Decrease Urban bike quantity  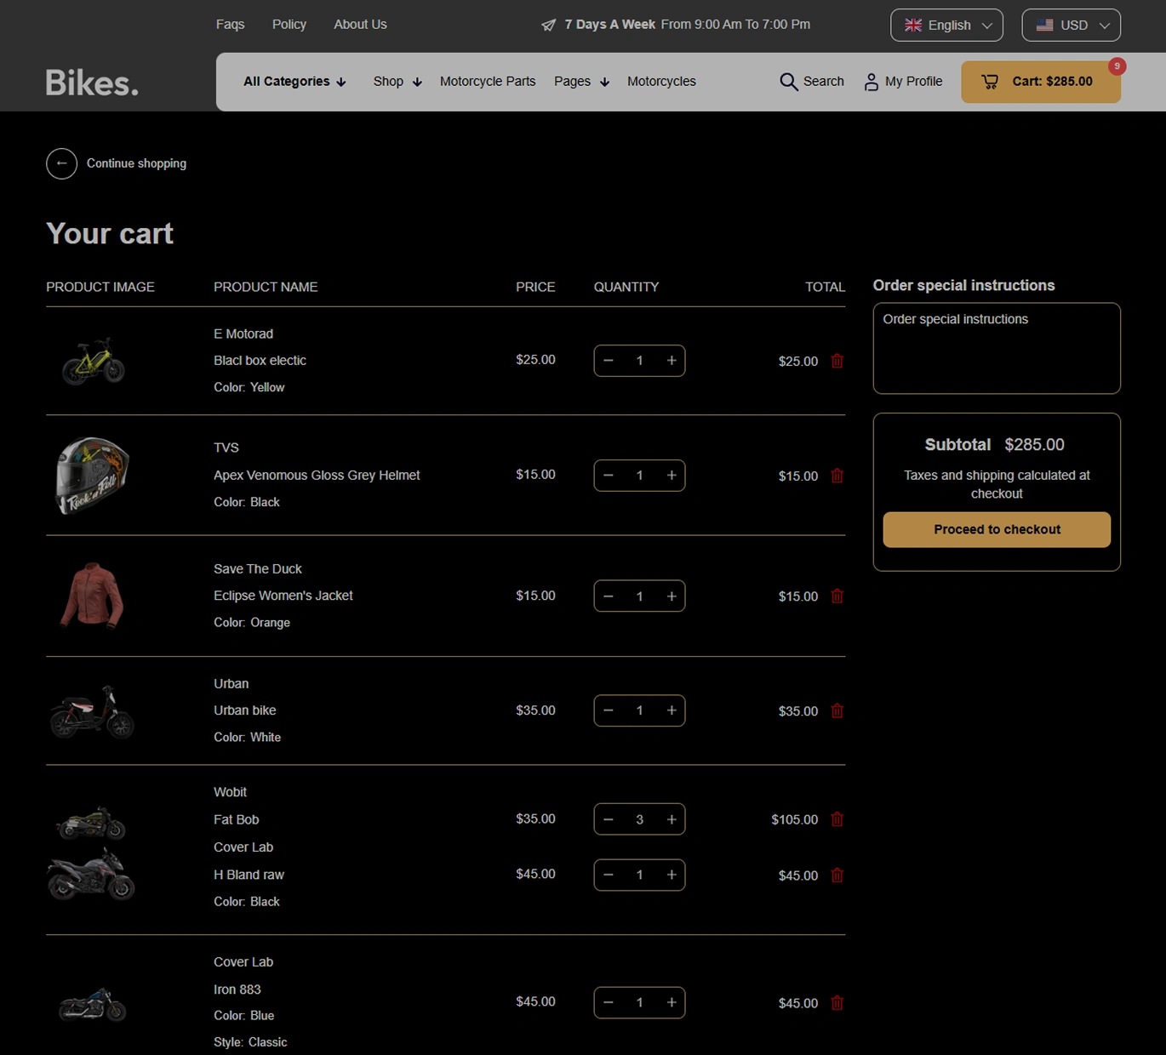pyautogui.click(x=609, y=710)
